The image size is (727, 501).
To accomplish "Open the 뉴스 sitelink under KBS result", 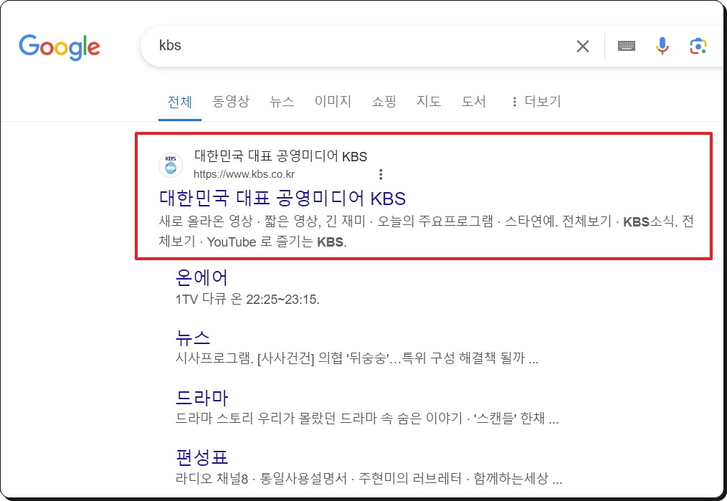I will tap(193, 337).
